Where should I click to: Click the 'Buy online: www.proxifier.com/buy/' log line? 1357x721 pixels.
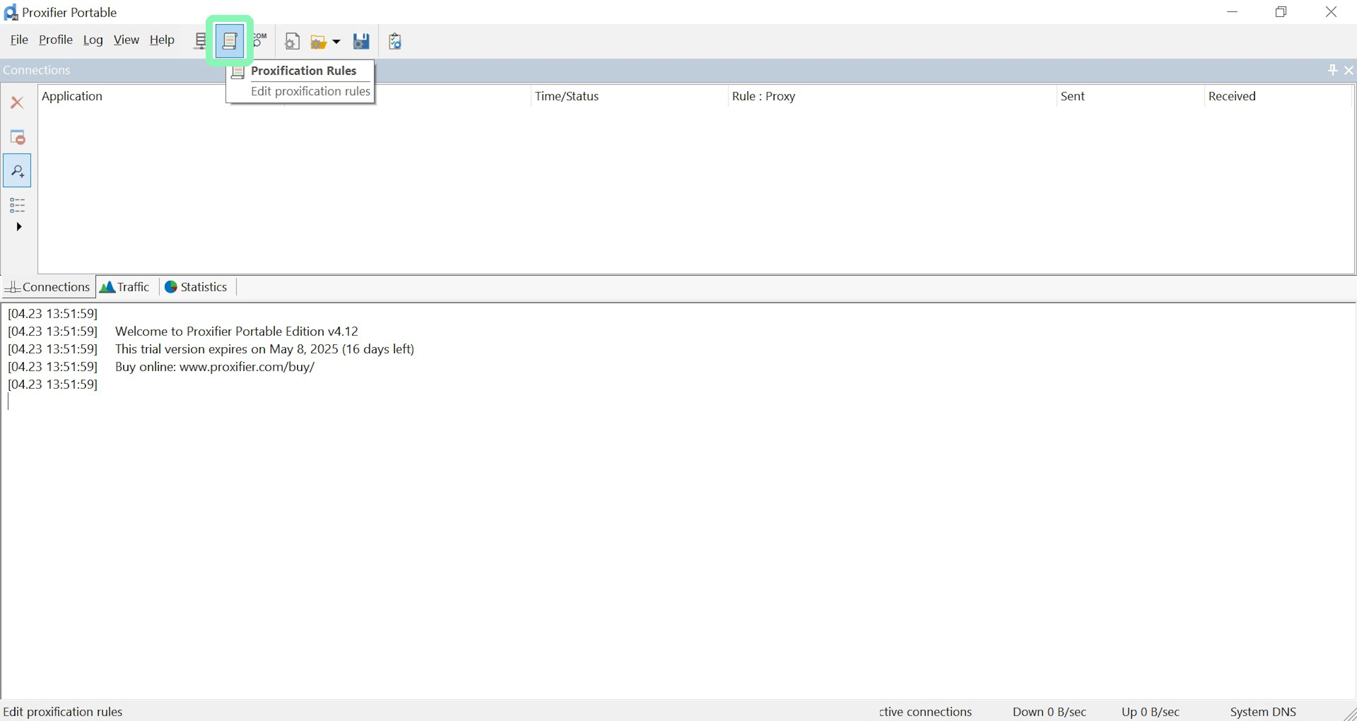click(x=215, y=367)
